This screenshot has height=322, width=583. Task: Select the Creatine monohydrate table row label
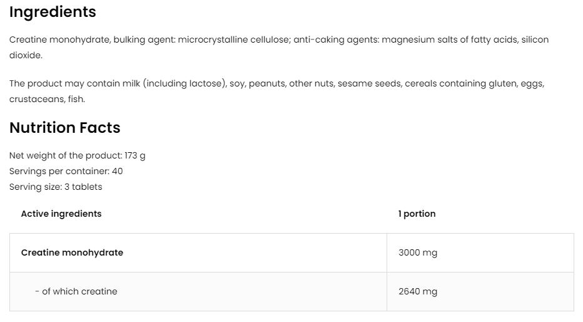tap(72, 252)
